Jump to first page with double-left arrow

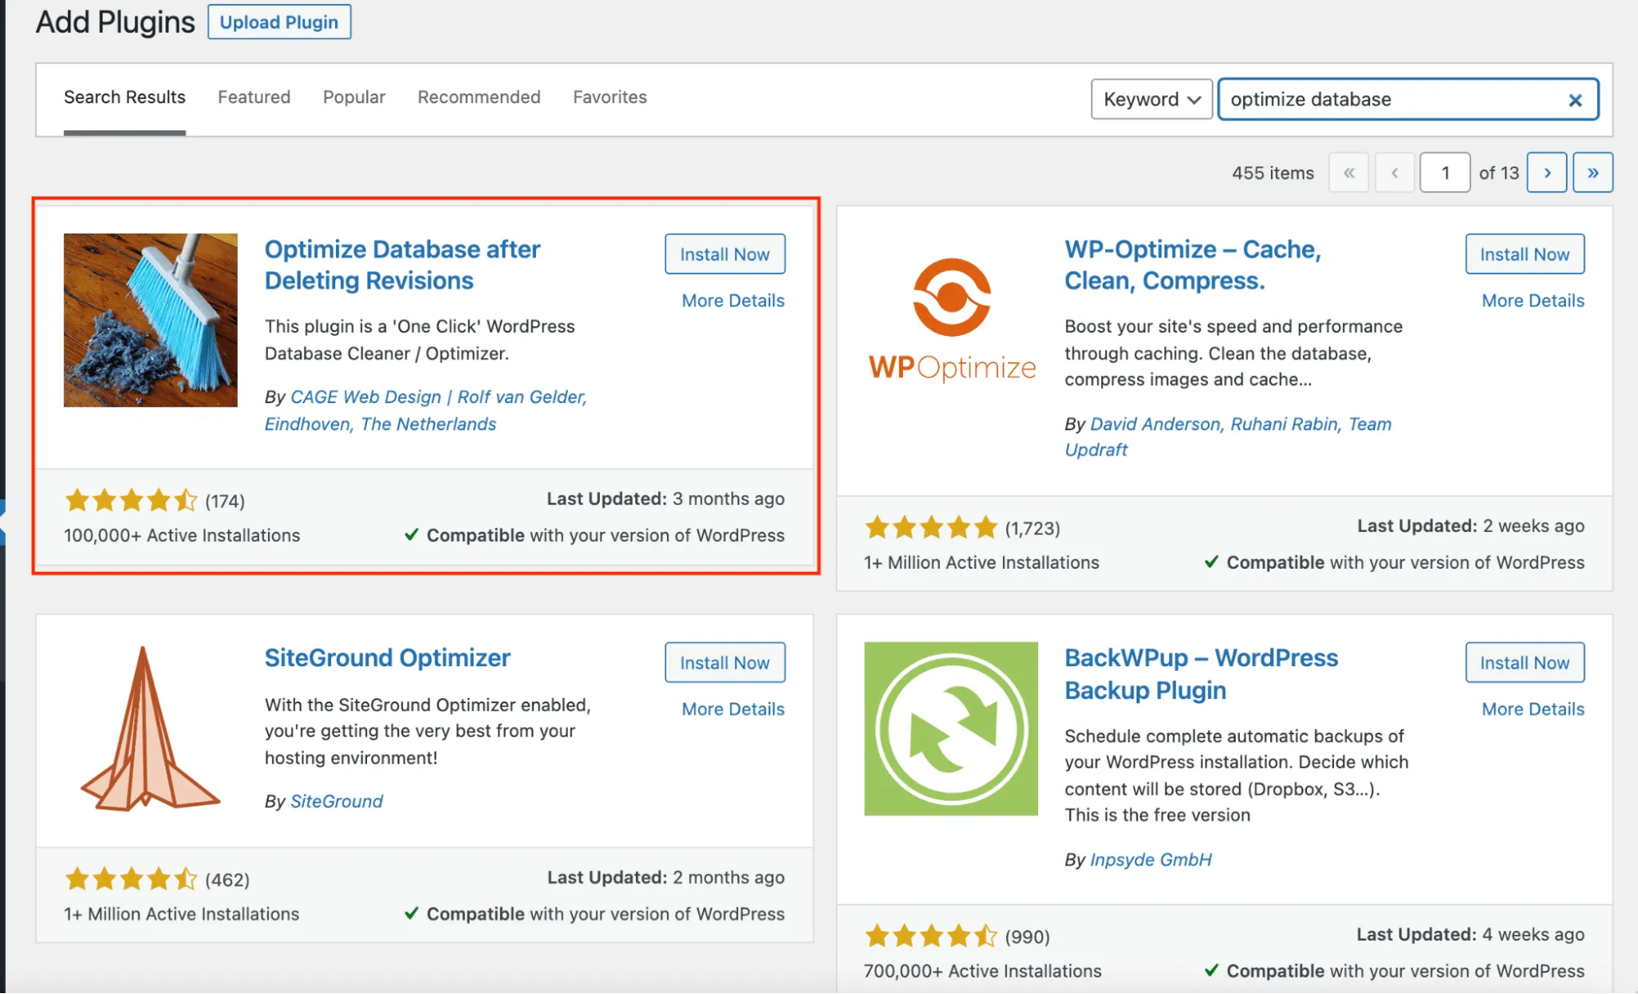click(x=1349, y=172)
